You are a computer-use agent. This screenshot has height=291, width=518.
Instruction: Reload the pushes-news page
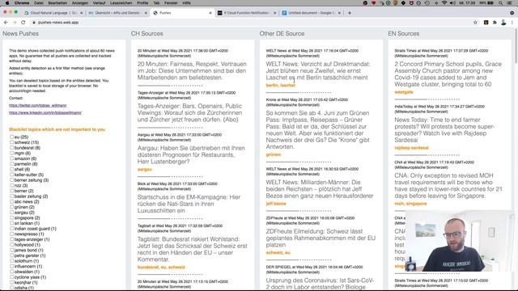click(x=23, y=23)
